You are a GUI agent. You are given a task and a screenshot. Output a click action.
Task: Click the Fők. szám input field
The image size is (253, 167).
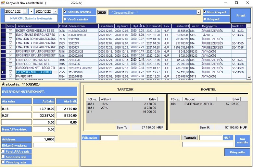tap(109, 138)
